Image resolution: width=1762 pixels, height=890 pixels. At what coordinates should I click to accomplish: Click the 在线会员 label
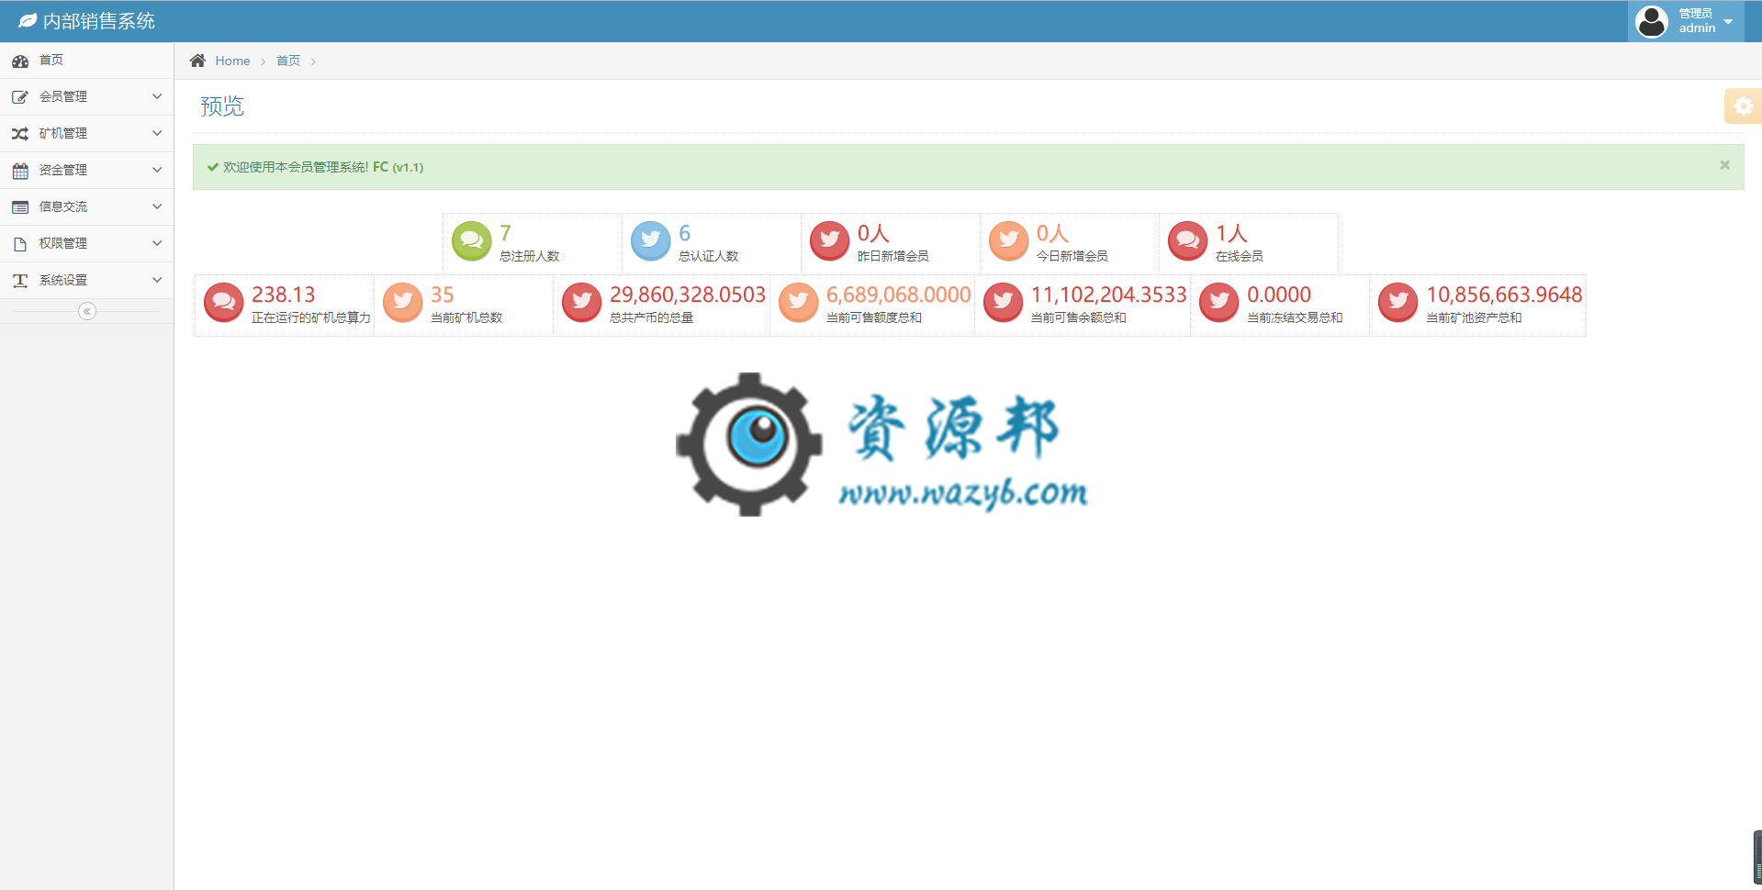1240,256
